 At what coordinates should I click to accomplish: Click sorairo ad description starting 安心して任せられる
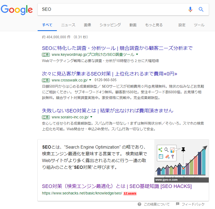[x=123, y=126]
